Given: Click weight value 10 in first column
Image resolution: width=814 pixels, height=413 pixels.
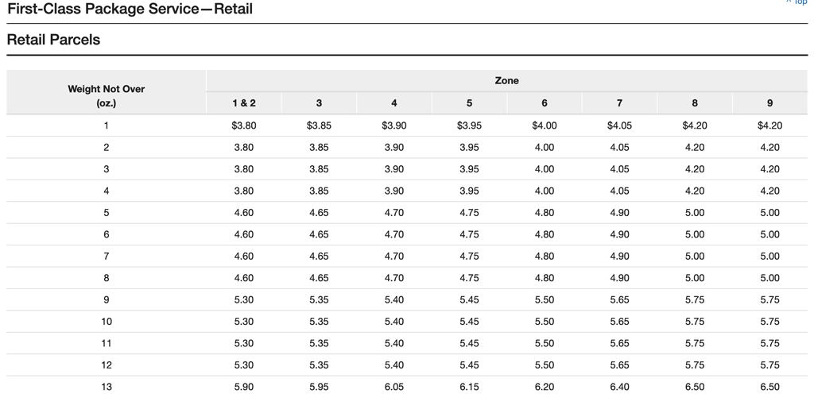Looking at the screenshot, I should [x=107, y=322].
